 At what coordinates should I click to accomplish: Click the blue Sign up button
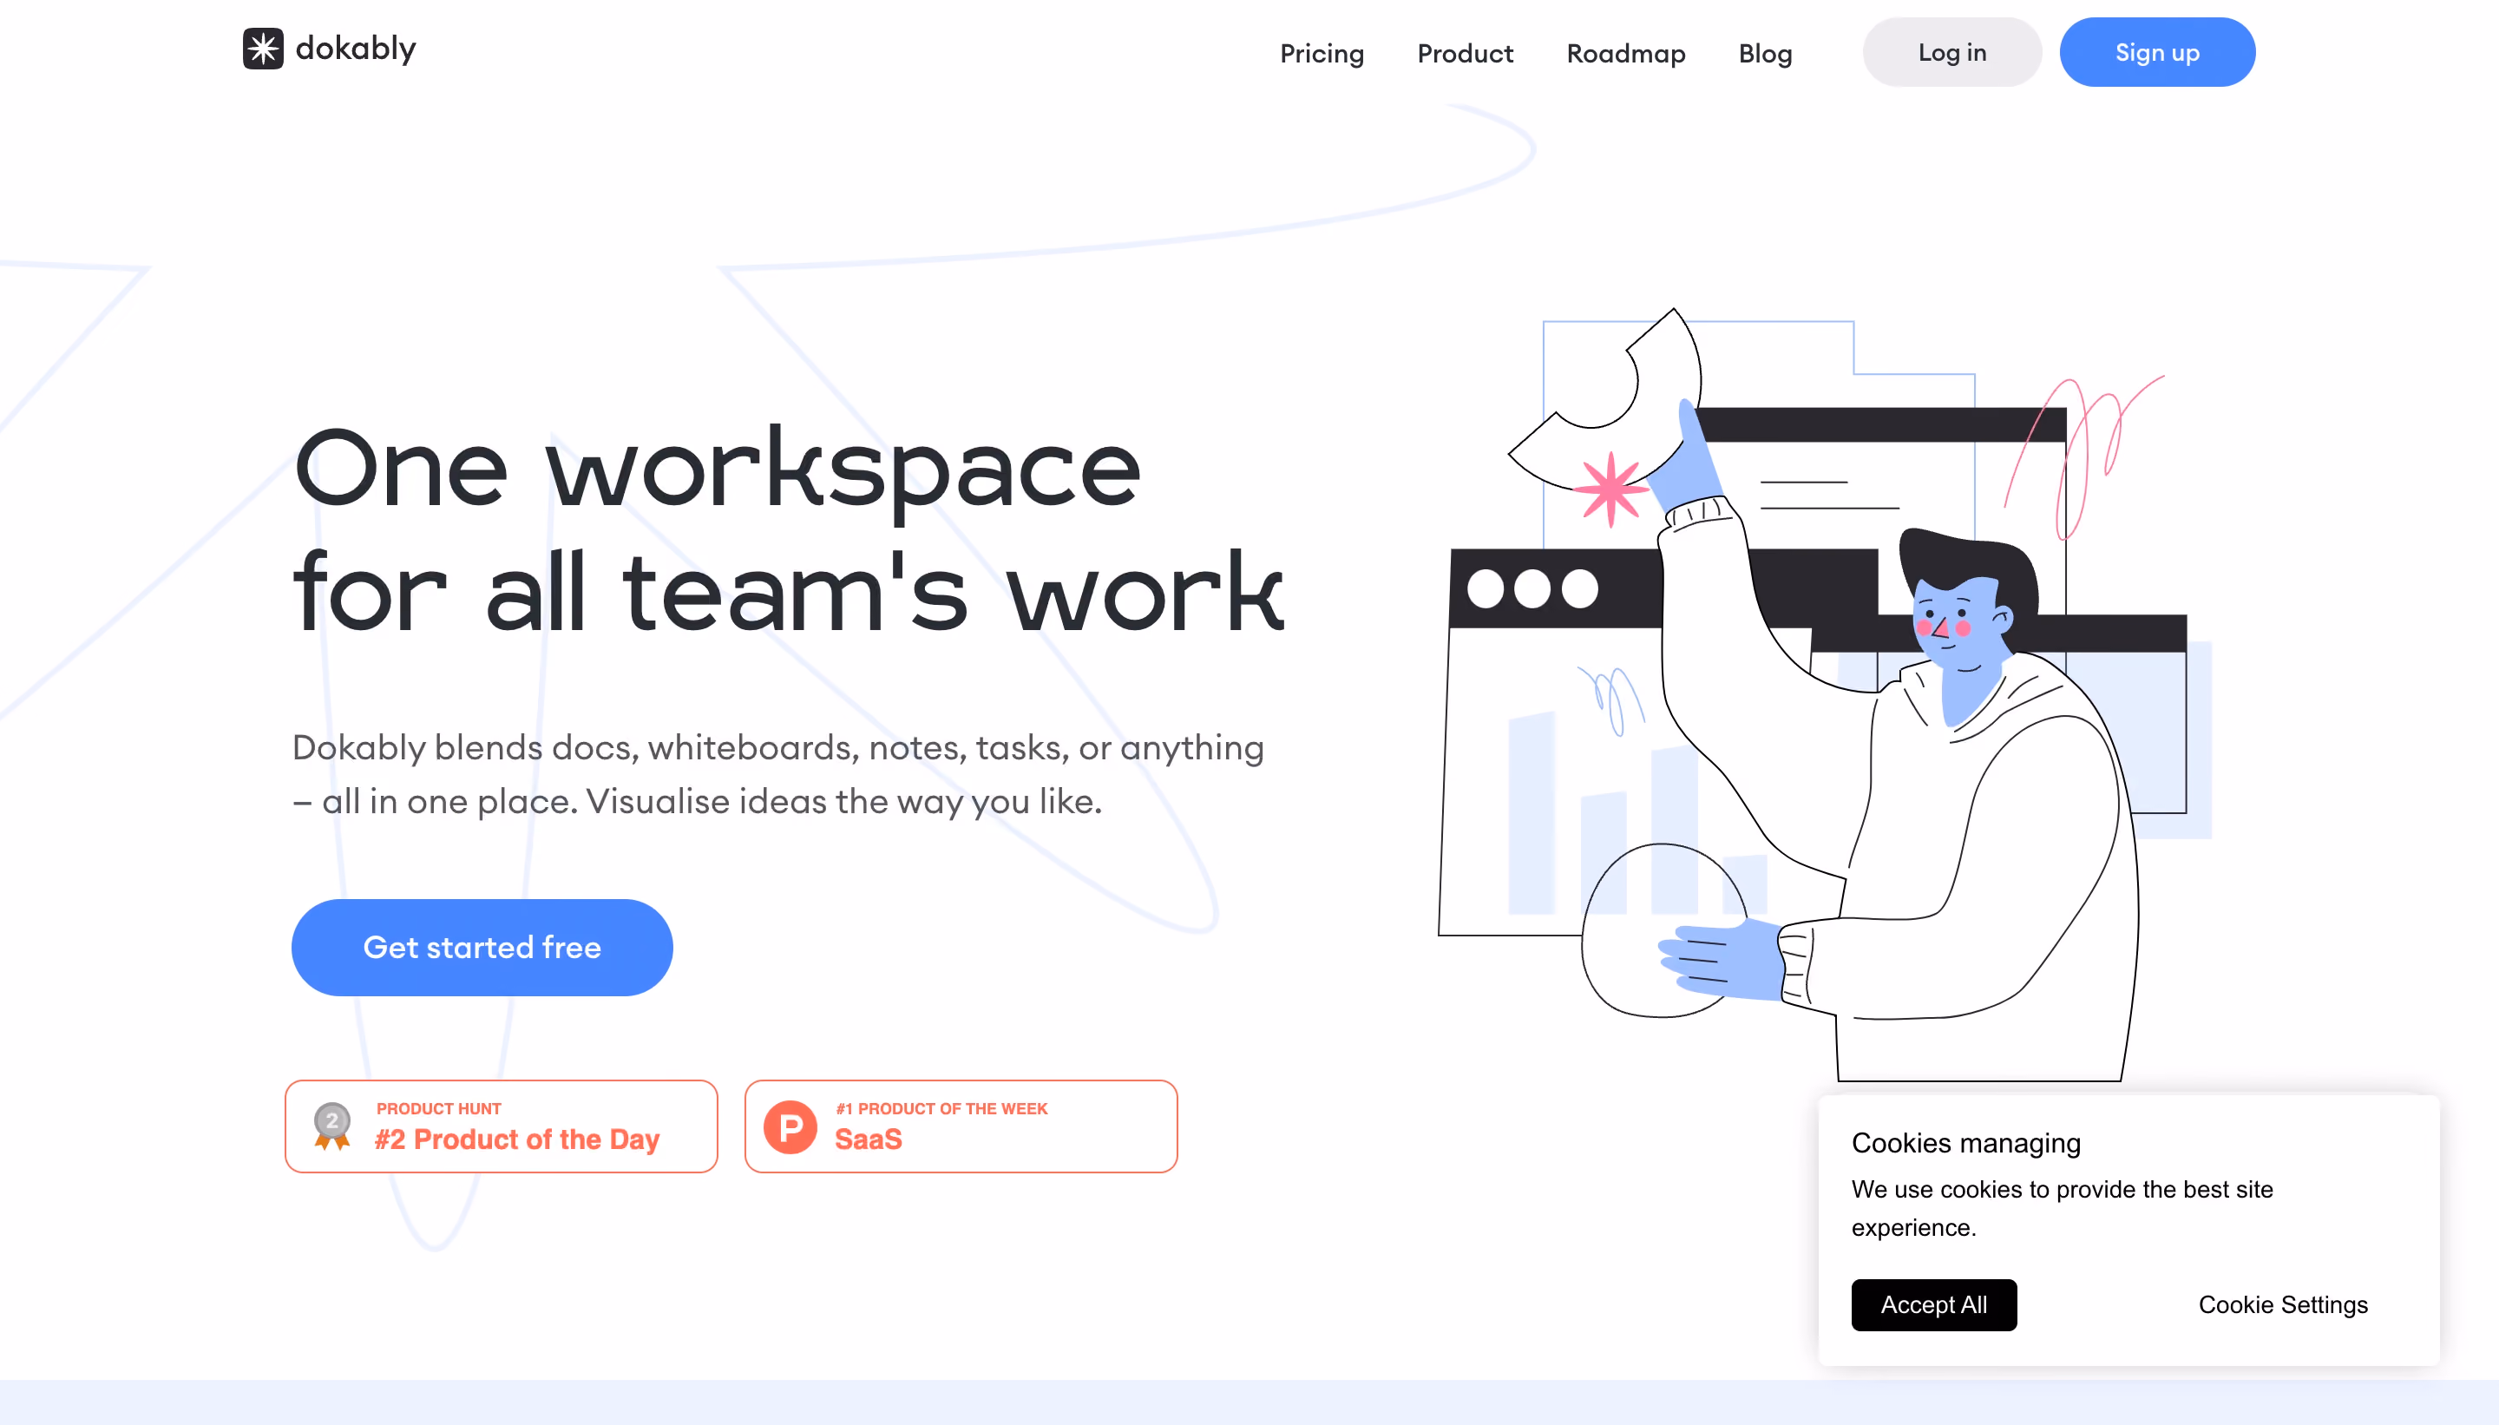tap(2156, 52)
